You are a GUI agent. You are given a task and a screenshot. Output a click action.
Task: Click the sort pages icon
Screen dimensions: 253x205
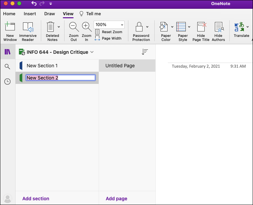click(145, 52)
